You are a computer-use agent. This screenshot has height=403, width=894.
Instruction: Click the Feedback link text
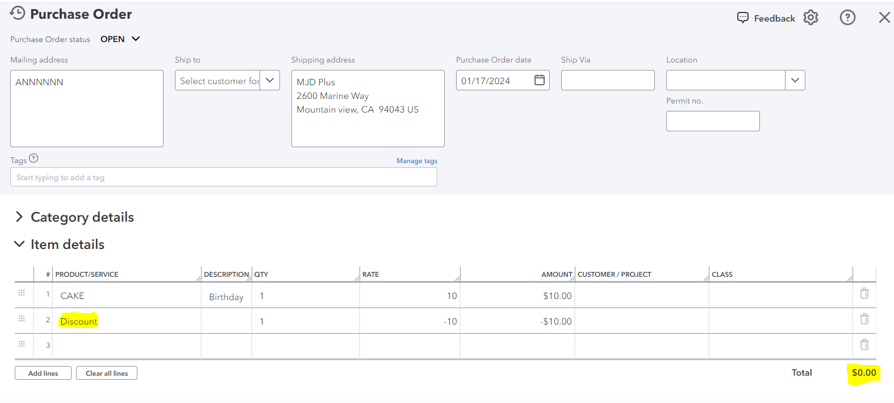[x=775, y=18]
